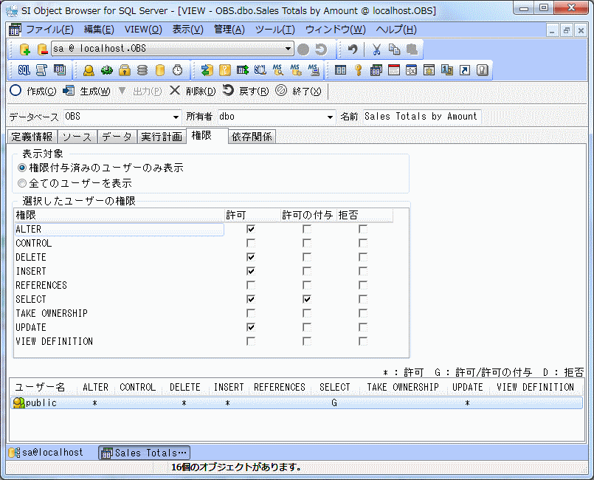Screen dimensions: 594x480
Task: Click the scissors cut icon
Action: pos(376,49)
